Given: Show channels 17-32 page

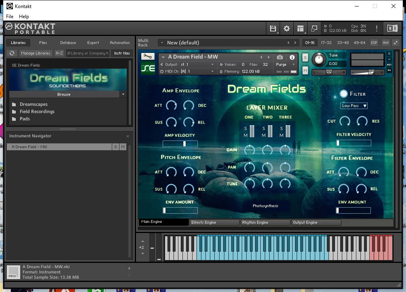Looking at the screenshot, I should 326,43.
